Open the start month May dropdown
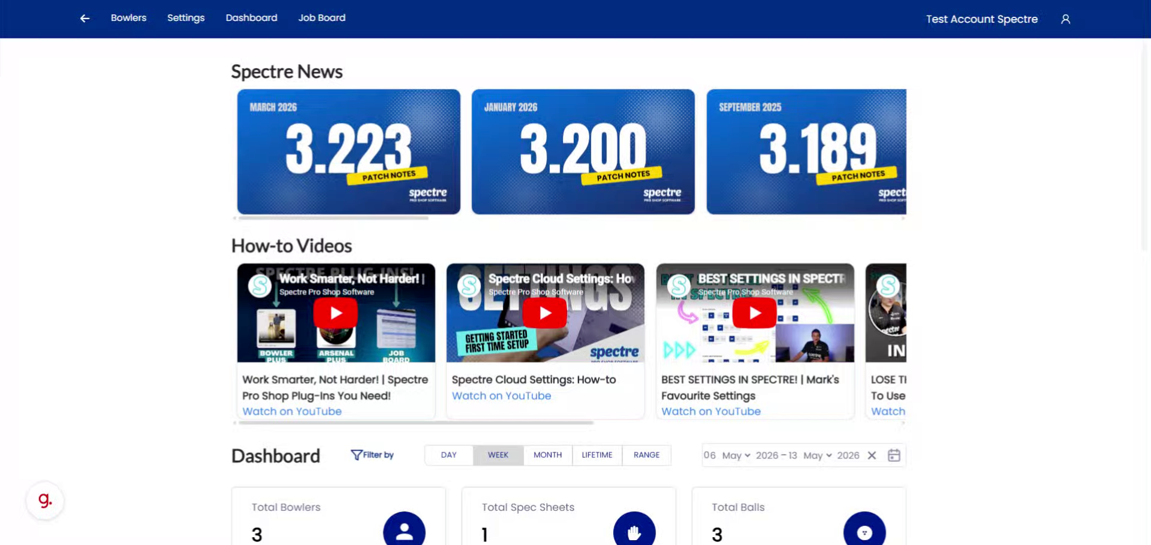 click(x=736, y=456)
